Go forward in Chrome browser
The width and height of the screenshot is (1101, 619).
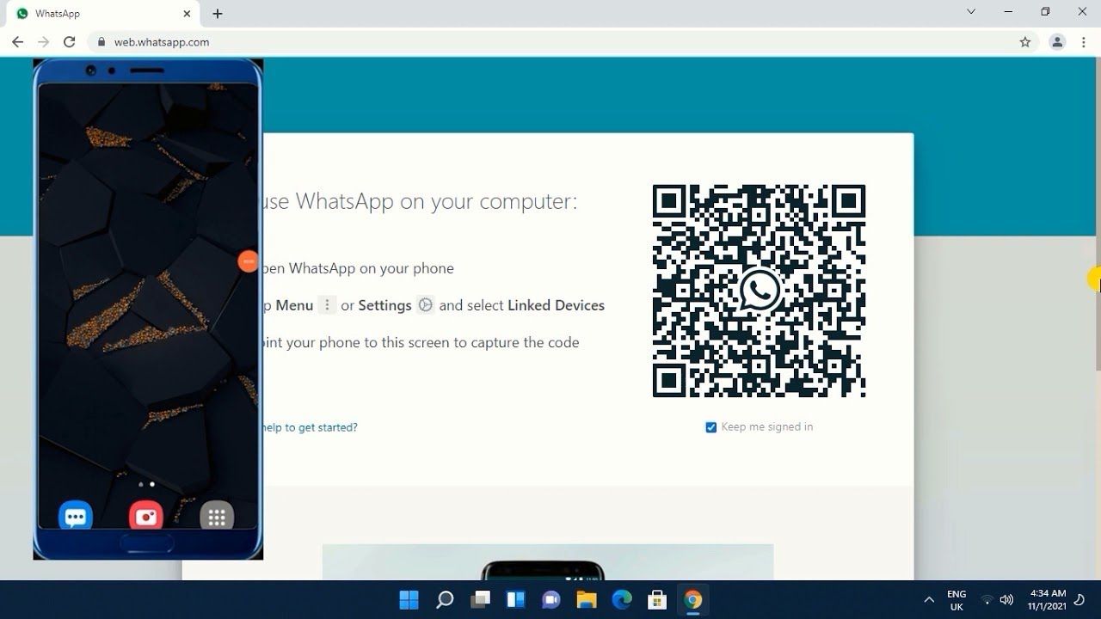(43, 42)
